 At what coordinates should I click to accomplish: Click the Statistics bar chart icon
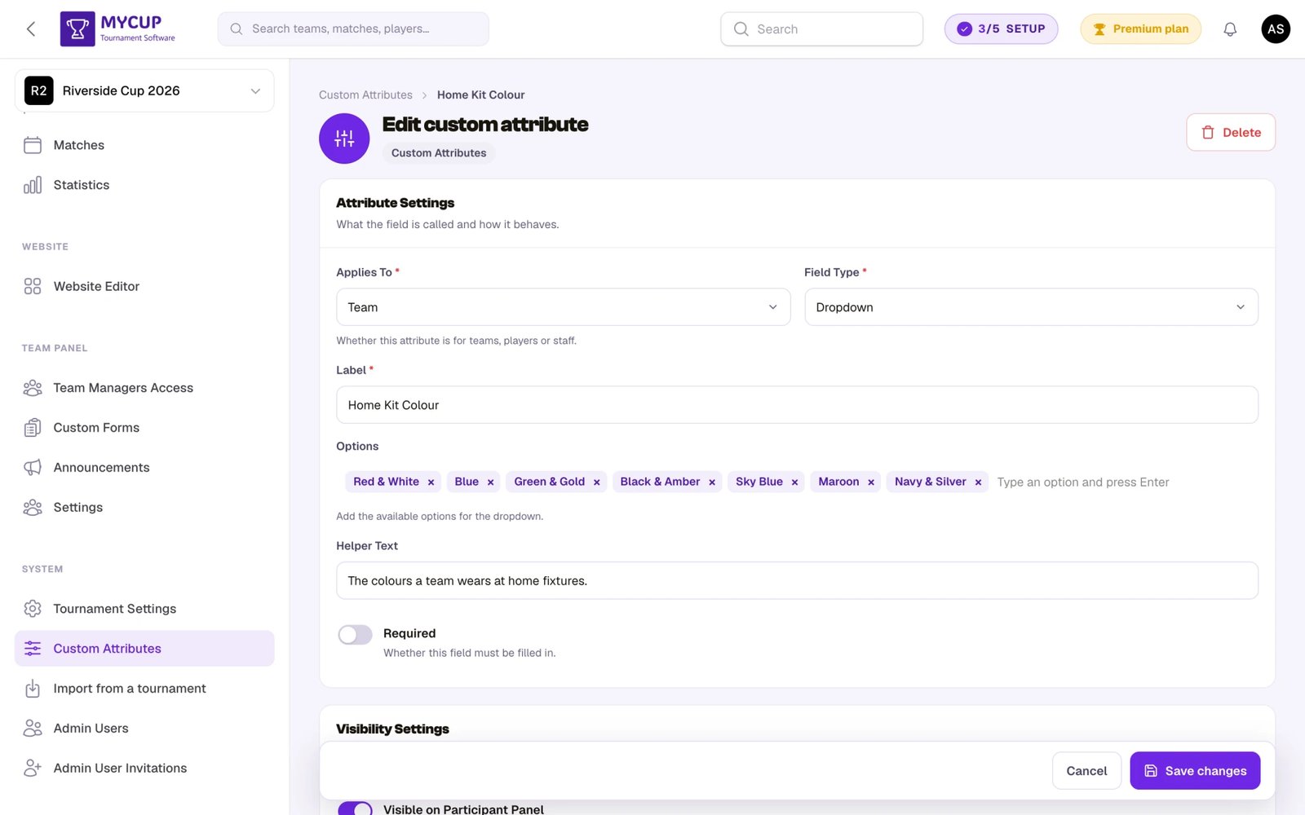(33, 185)
